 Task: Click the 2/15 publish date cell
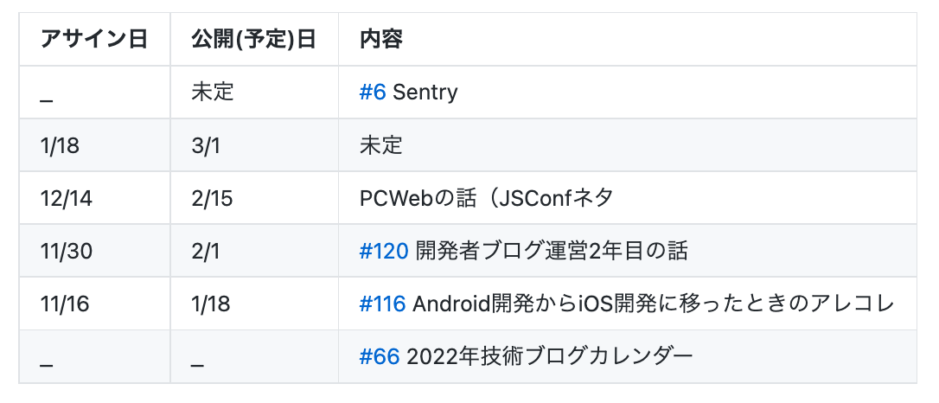point(254,198)
